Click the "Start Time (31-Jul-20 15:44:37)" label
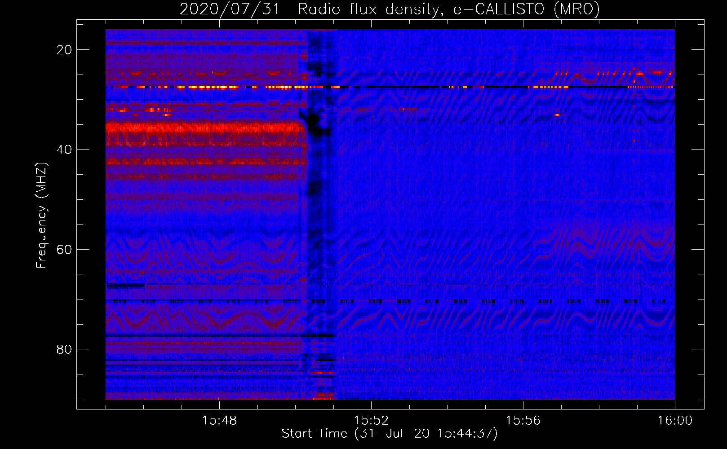This screenshot has height=449, width=727. click(390, 434)
